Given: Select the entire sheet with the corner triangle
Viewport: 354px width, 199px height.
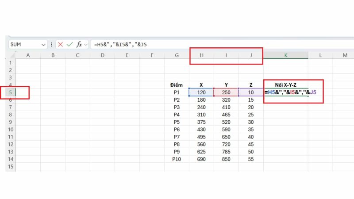Looking at the screenshot, I should (12, 55).
